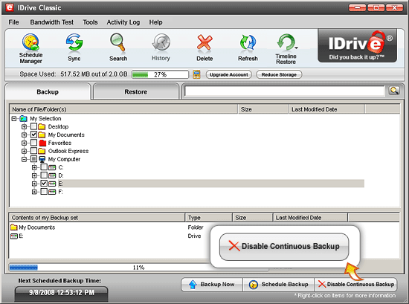Click the backup set Type column header
This screenshot has height=304, width=409.
point(208,218)
